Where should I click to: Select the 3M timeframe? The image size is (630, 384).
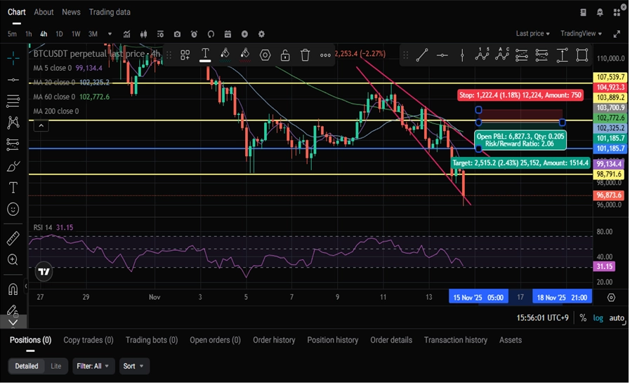93,34
